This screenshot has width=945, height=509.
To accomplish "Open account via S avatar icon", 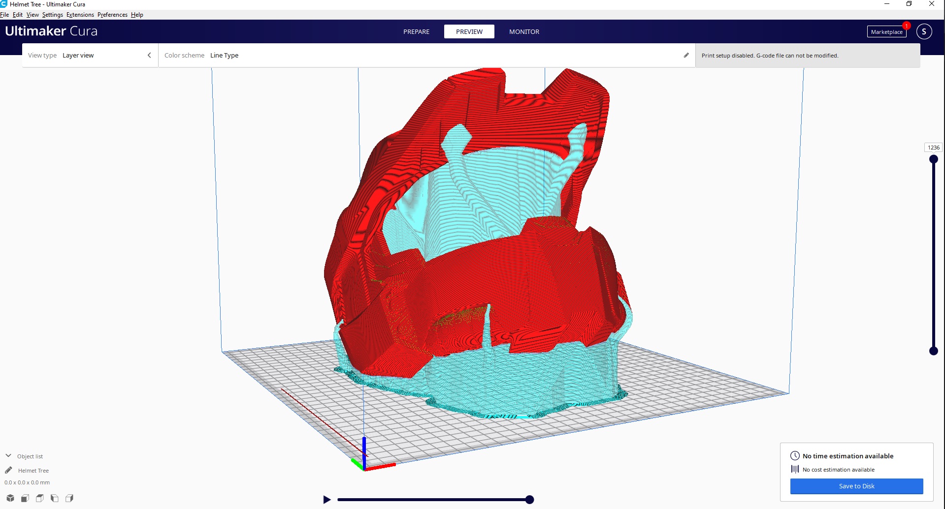I will pos(924,31).
